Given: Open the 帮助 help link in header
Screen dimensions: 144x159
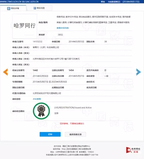Looking at the screenshot, I should click(x=103, y=2).
